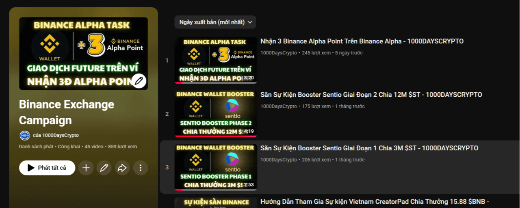
Task: Click the '45 video' count text
Action: (93, 147)
